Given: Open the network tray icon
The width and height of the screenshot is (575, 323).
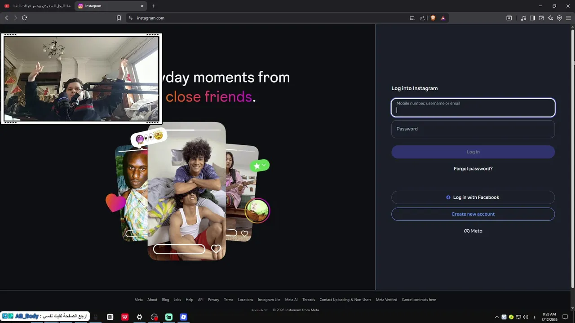Looking at the screenshot, I should [x=518, y=317].
